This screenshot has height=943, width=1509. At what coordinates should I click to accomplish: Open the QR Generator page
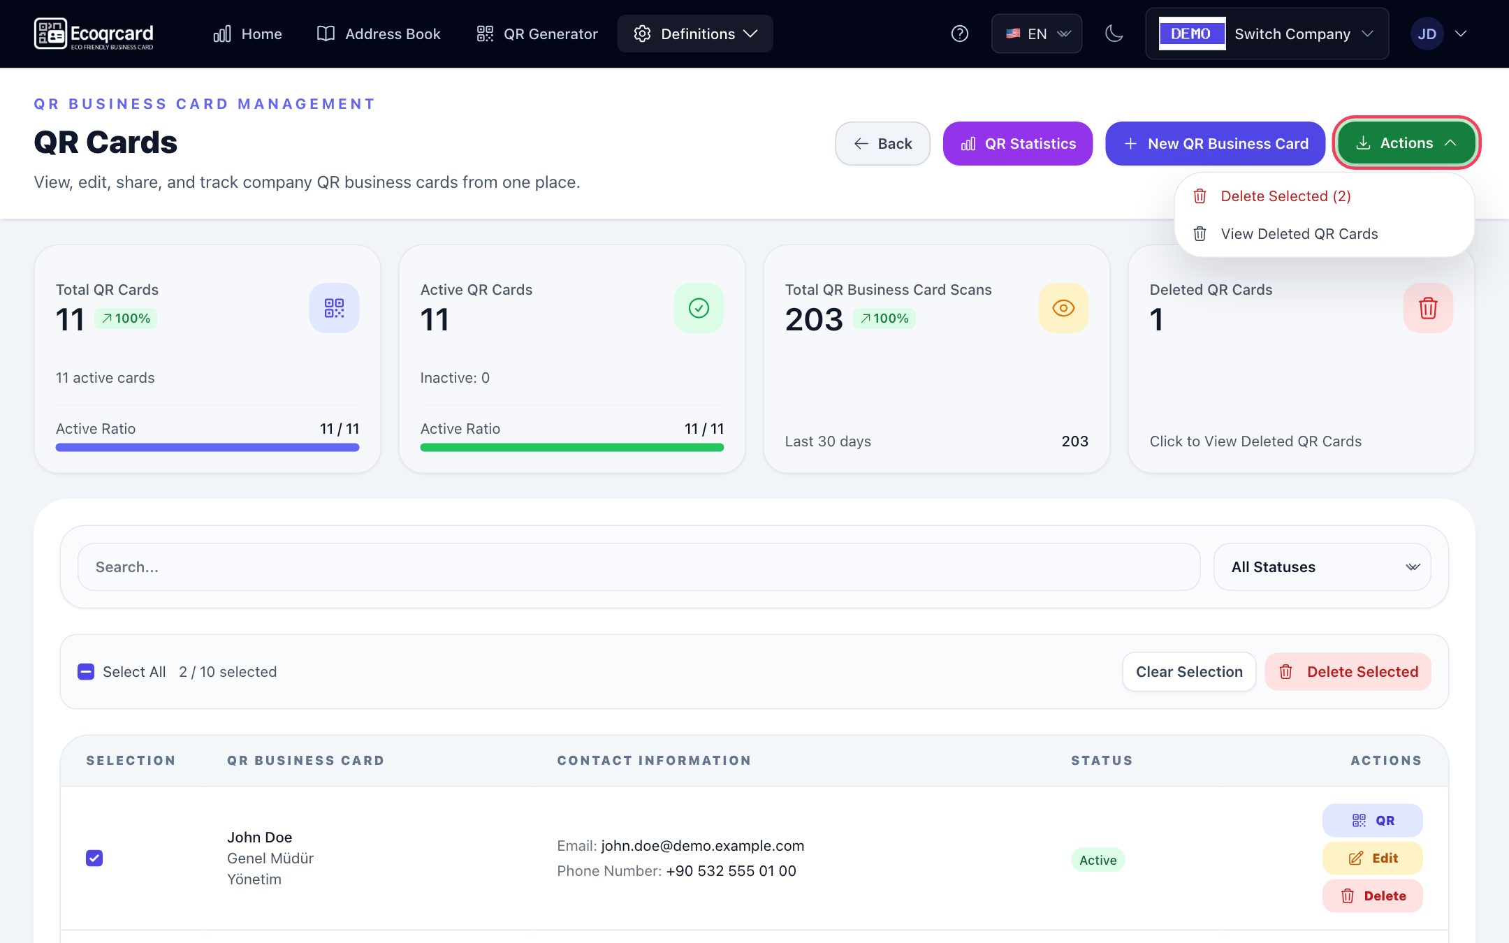[537, 34]
